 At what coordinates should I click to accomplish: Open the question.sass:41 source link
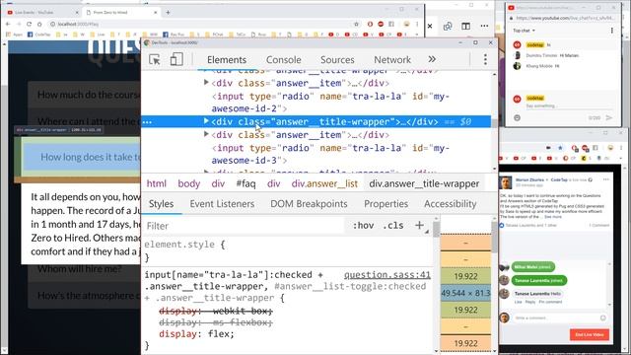pos(387,275)
